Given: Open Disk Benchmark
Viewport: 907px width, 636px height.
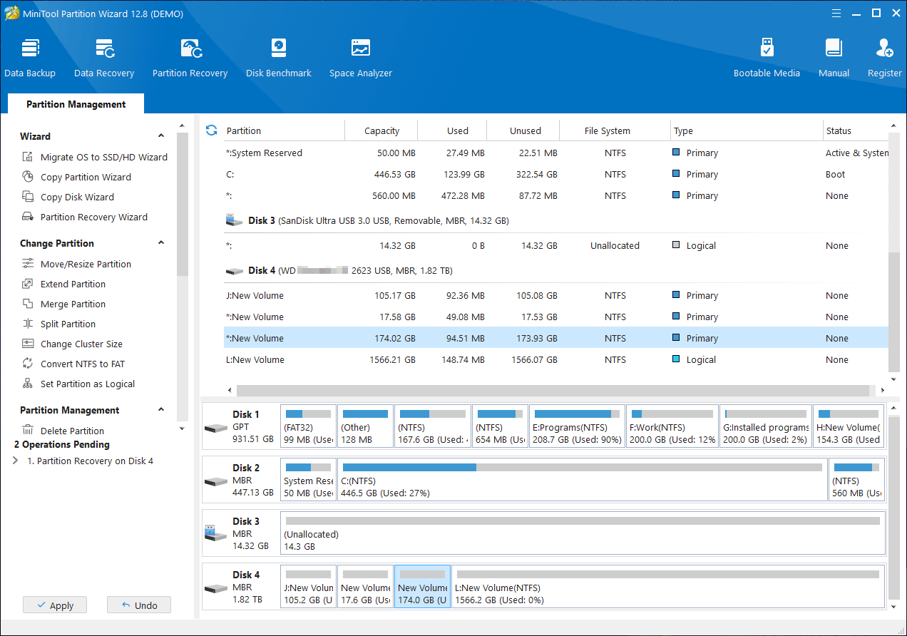Looking at the screenshot, I should pos(279,58).
